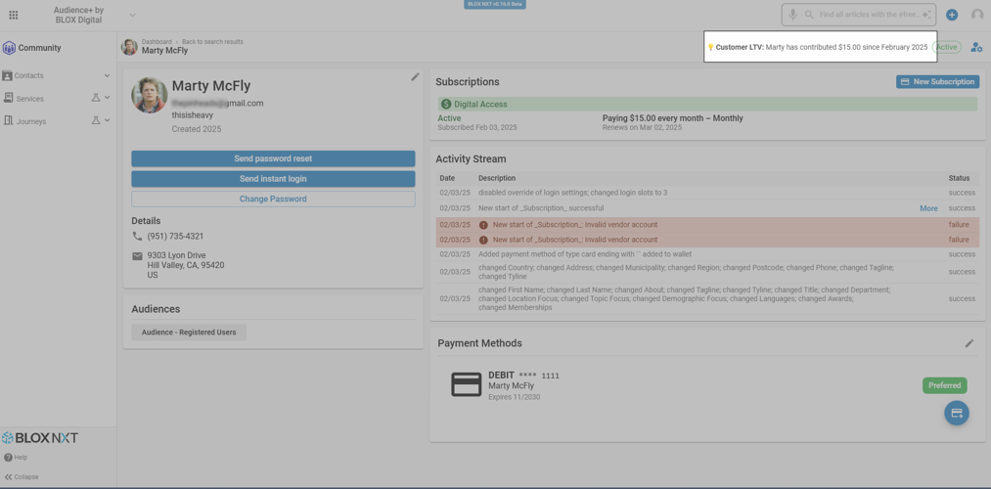Click 'Back to search results' breadcrumb

point(212,42)
